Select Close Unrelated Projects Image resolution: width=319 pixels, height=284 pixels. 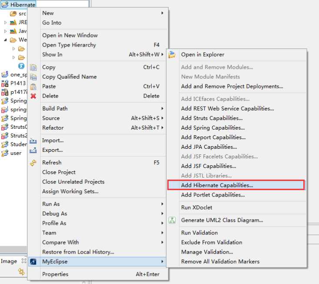click(x=98, y=182)
